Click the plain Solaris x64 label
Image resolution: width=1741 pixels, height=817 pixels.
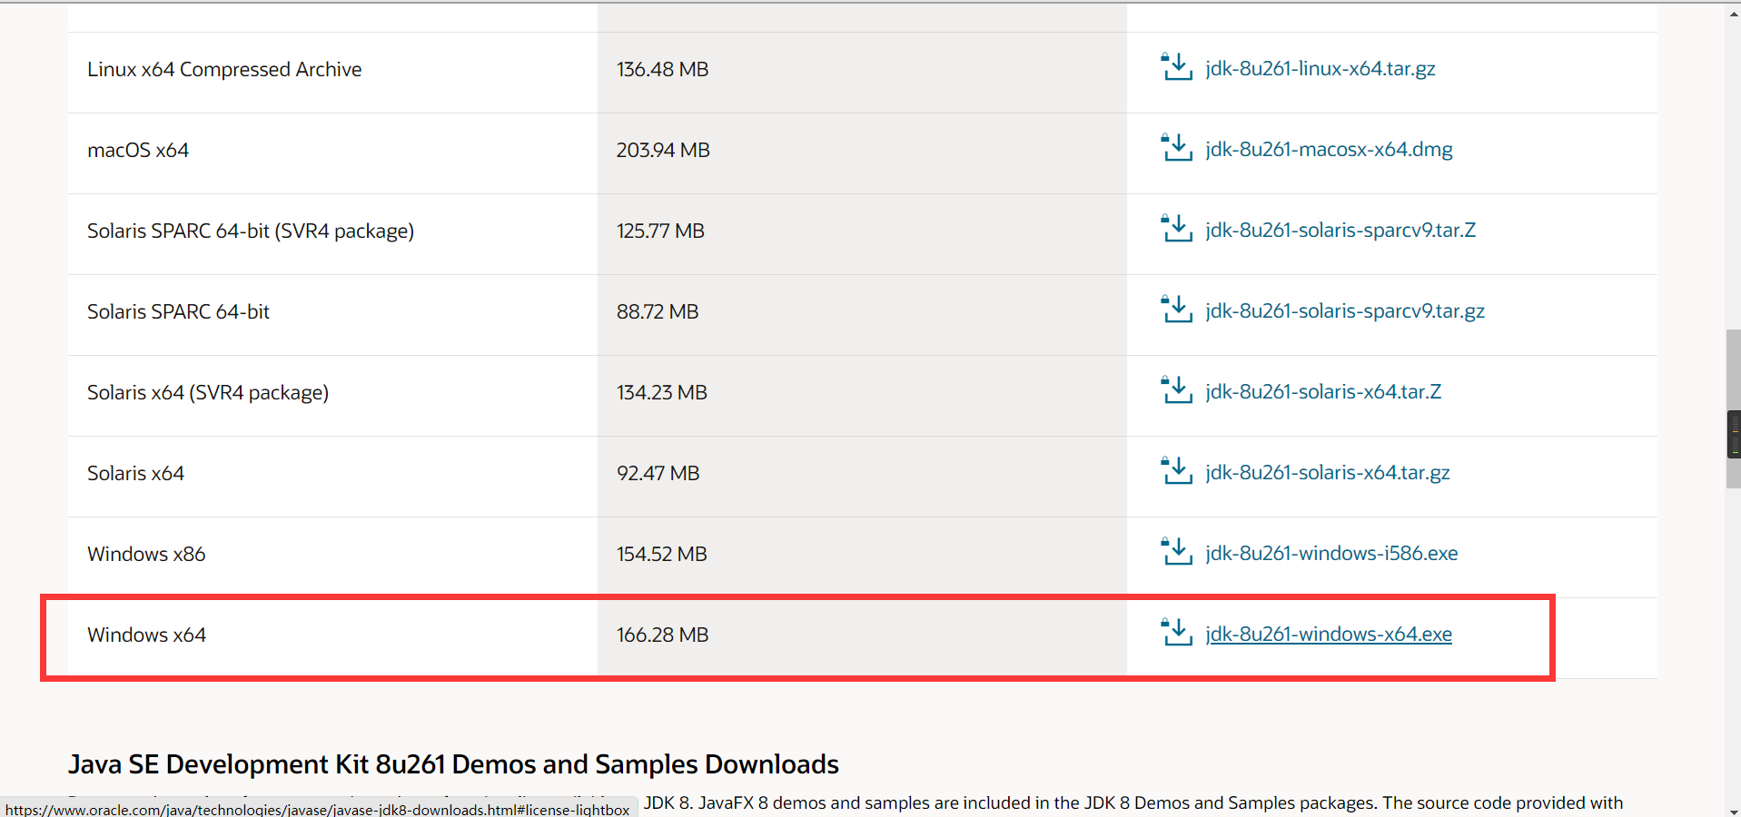tap(135, 474)
